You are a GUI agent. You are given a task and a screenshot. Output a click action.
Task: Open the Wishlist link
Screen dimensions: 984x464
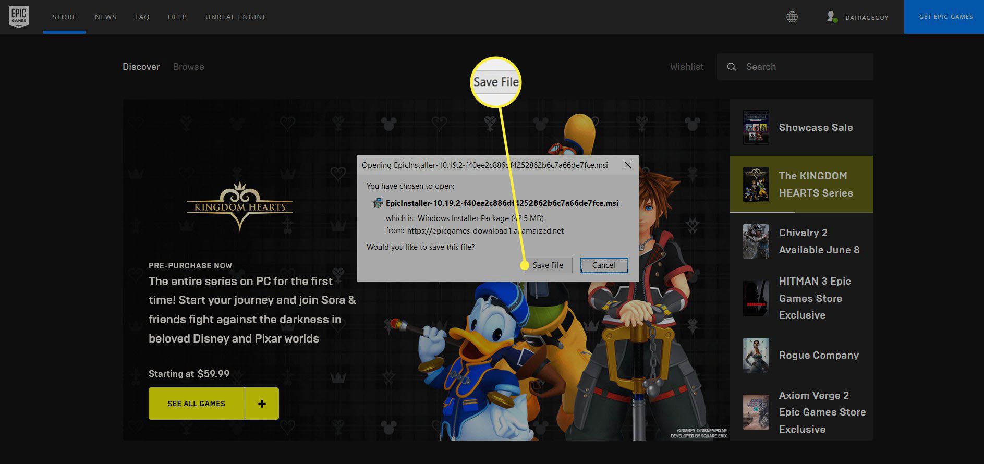(x=687, y=67)
